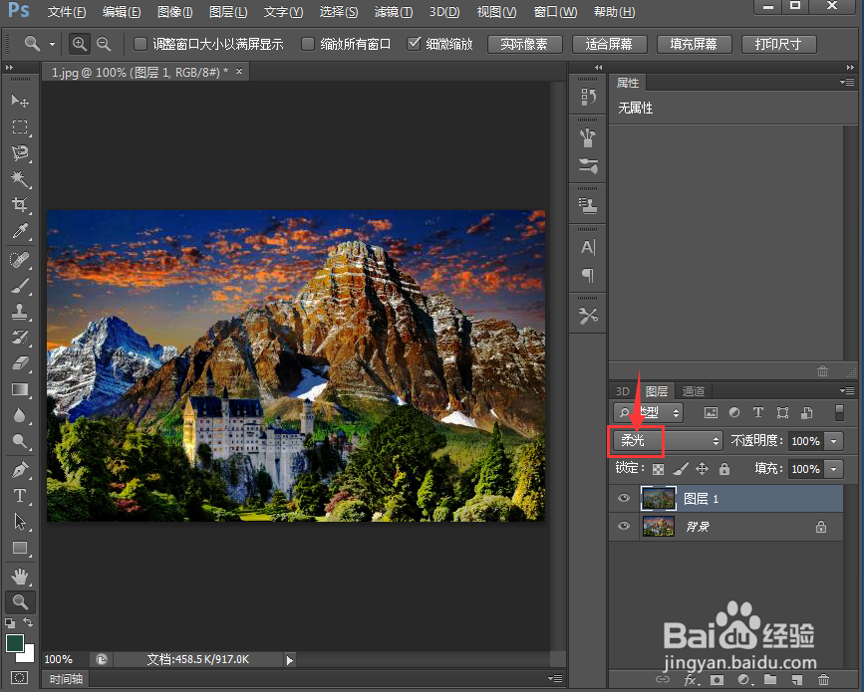Open the Character panel icon
The width and height of the screenshot is (864, 692).
[588, 247]
